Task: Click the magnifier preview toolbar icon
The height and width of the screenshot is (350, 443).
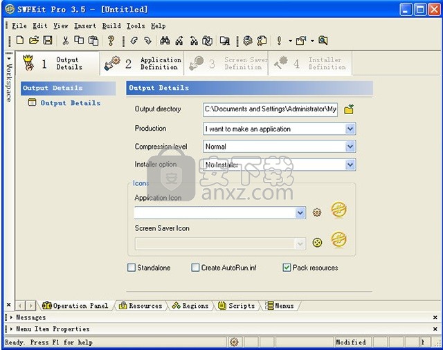Action: [323, 41]
